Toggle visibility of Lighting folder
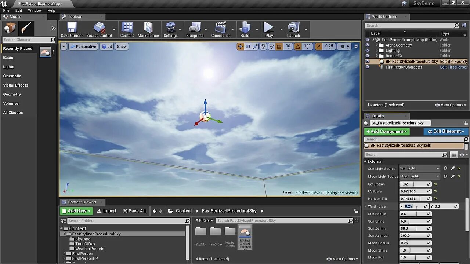 pyautogui.click(x=367, y=51)
